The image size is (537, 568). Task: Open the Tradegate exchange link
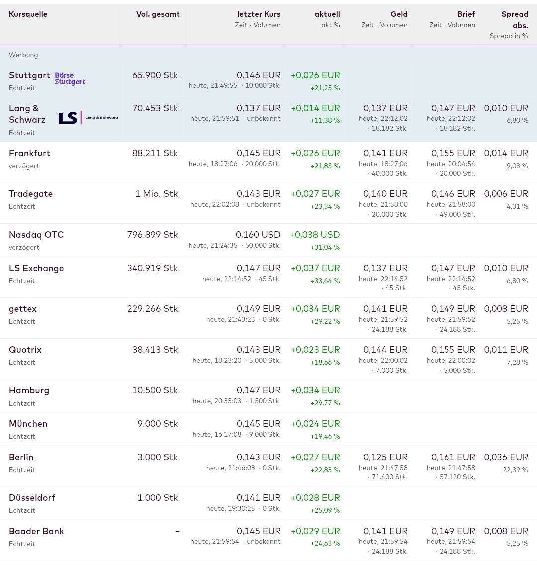coord(31,194)
